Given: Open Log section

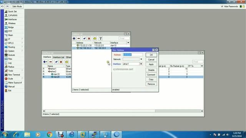Looking at the screenshot, I should [x=10, y=63].
